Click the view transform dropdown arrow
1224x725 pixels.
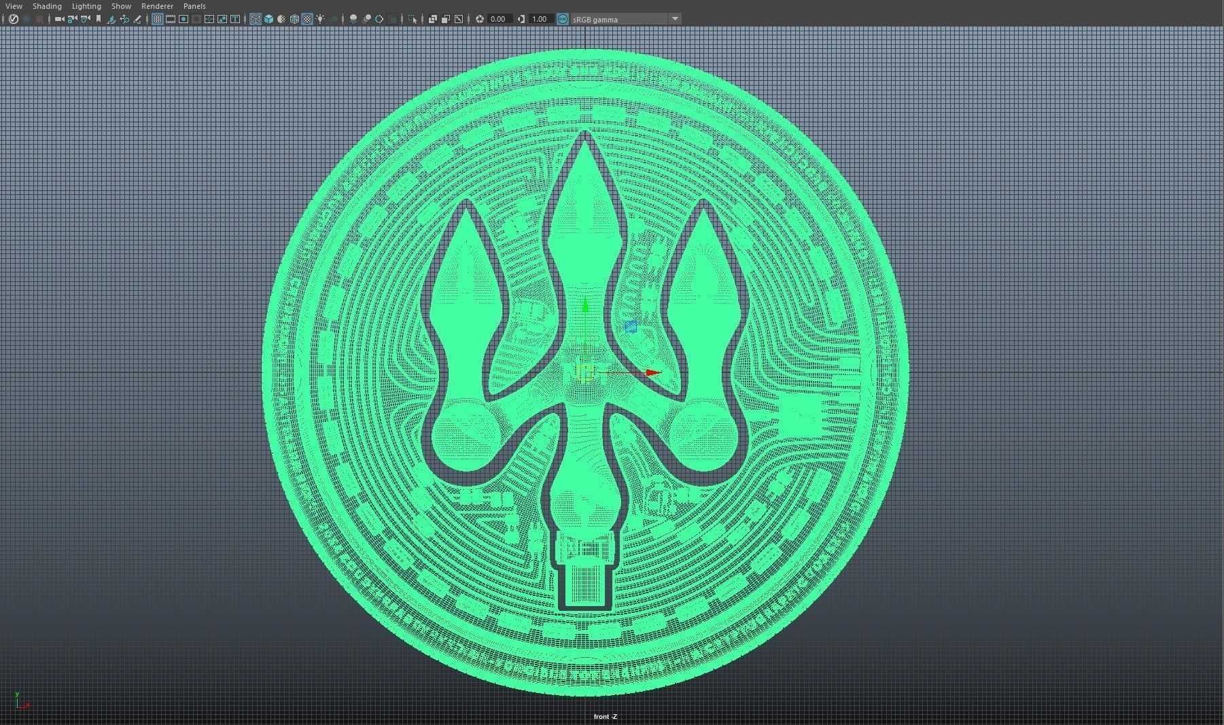pyautogui.click(x=675, y=19)
